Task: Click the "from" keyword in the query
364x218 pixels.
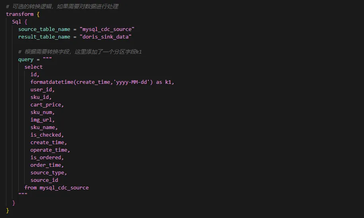Action: point(31,188)
